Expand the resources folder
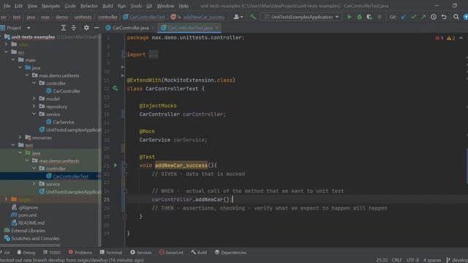Image resolution: width=468 pixels, height=263 pixels. 20,137
